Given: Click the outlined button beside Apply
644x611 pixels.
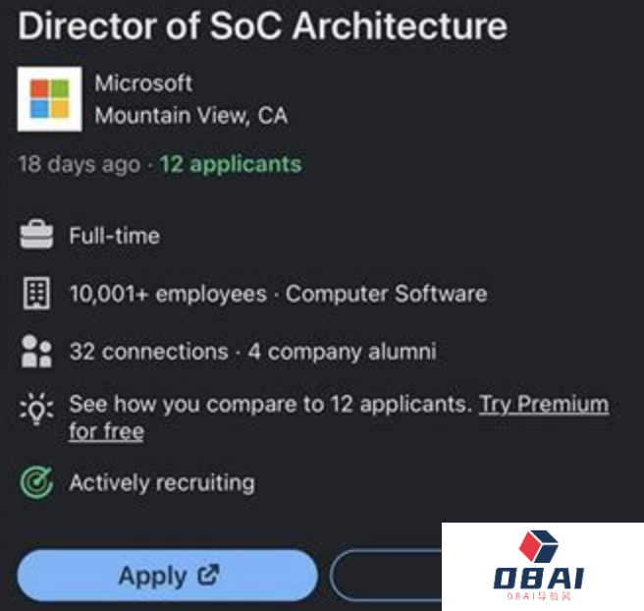Looking at the screenshot, I should (x=386, y=576).
